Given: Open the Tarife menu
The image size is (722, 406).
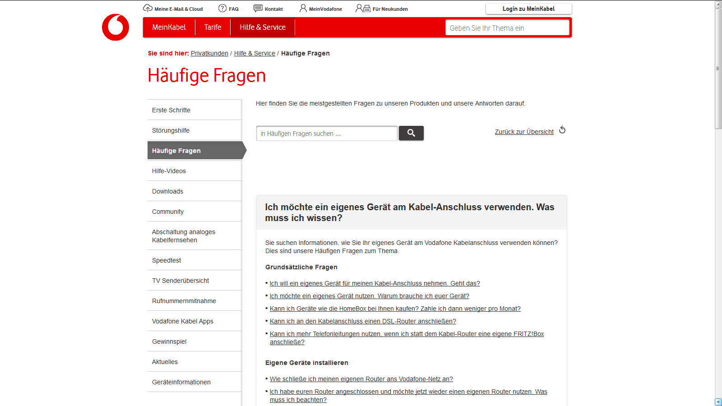Looking at the screenshot, I should [213, 27].
